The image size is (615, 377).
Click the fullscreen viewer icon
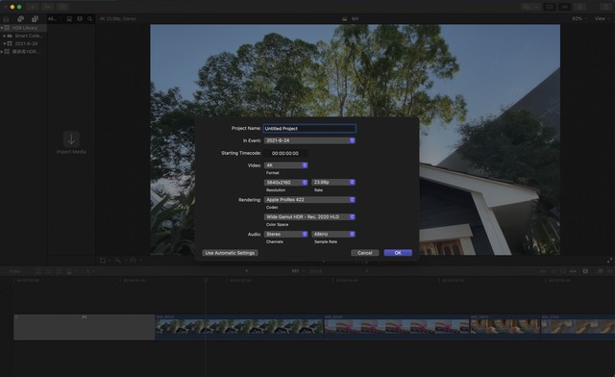tap(609, 261)
